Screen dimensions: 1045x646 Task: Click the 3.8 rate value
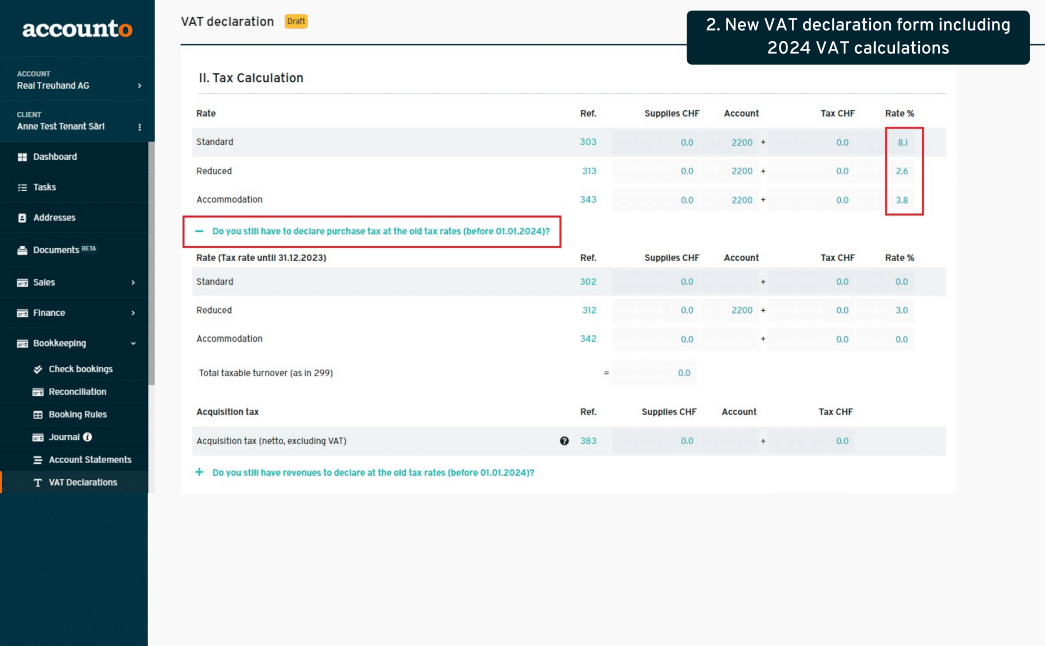pos(902,200)
